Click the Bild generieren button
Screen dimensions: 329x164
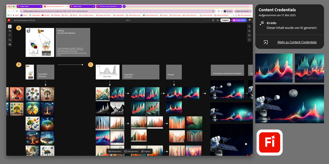click(115, 151)
